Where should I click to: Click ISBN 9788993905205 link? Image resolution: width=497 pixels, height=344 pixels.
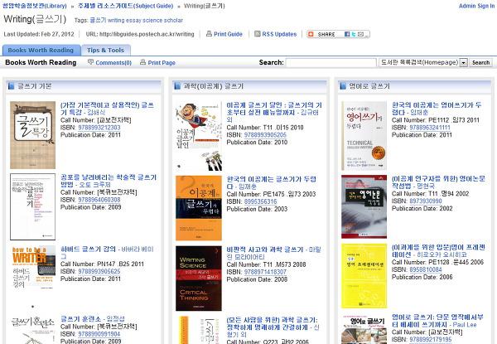pyautogui.click(x=265, y=135)
